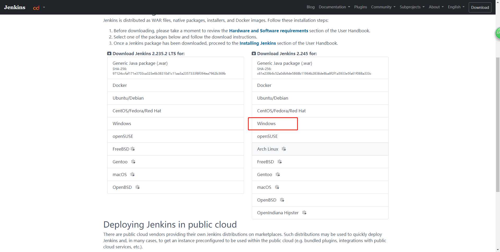Select Windows under LTS 2.235.2 downloads
Screen dimensions: 500x252
pyautogui.click(x=176, y=124)
